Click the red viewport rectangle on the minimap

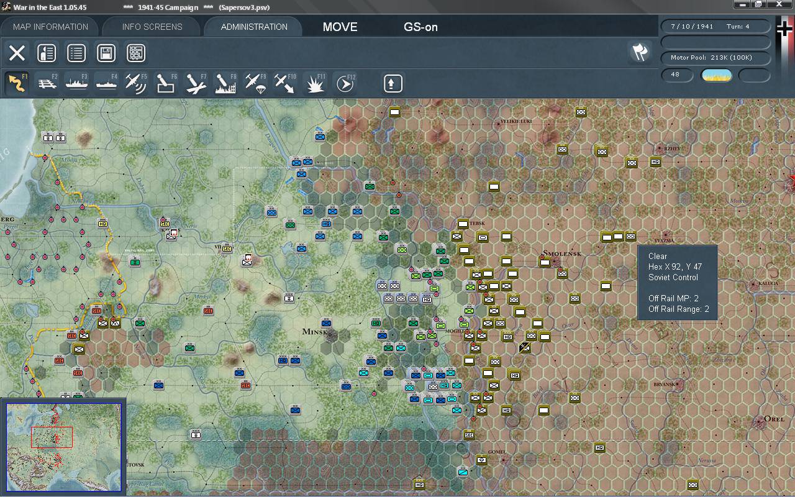pos(52,437)
